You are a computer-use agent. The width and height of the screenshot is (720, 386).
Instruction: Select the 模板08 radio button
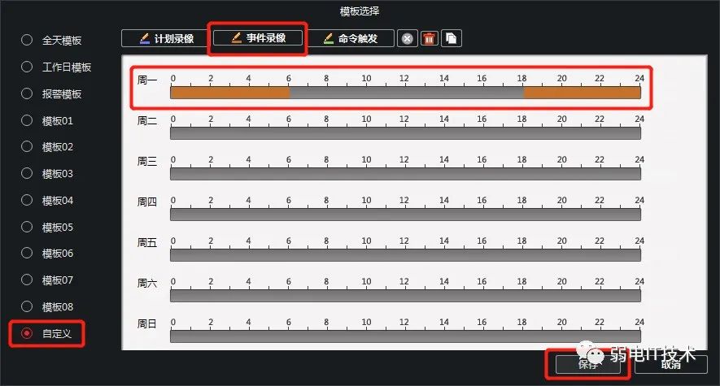(x=27, y=306)
